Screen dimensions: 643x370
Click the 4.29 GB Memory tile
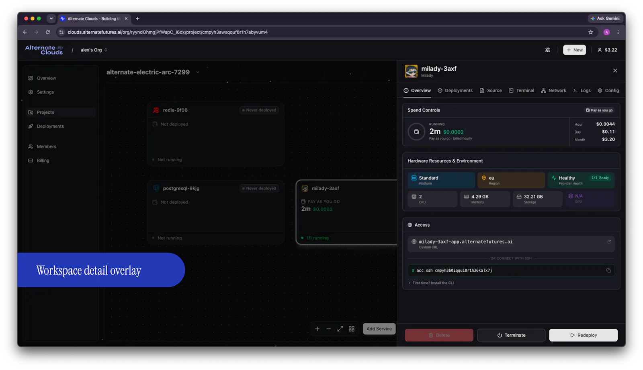[485, 199]
